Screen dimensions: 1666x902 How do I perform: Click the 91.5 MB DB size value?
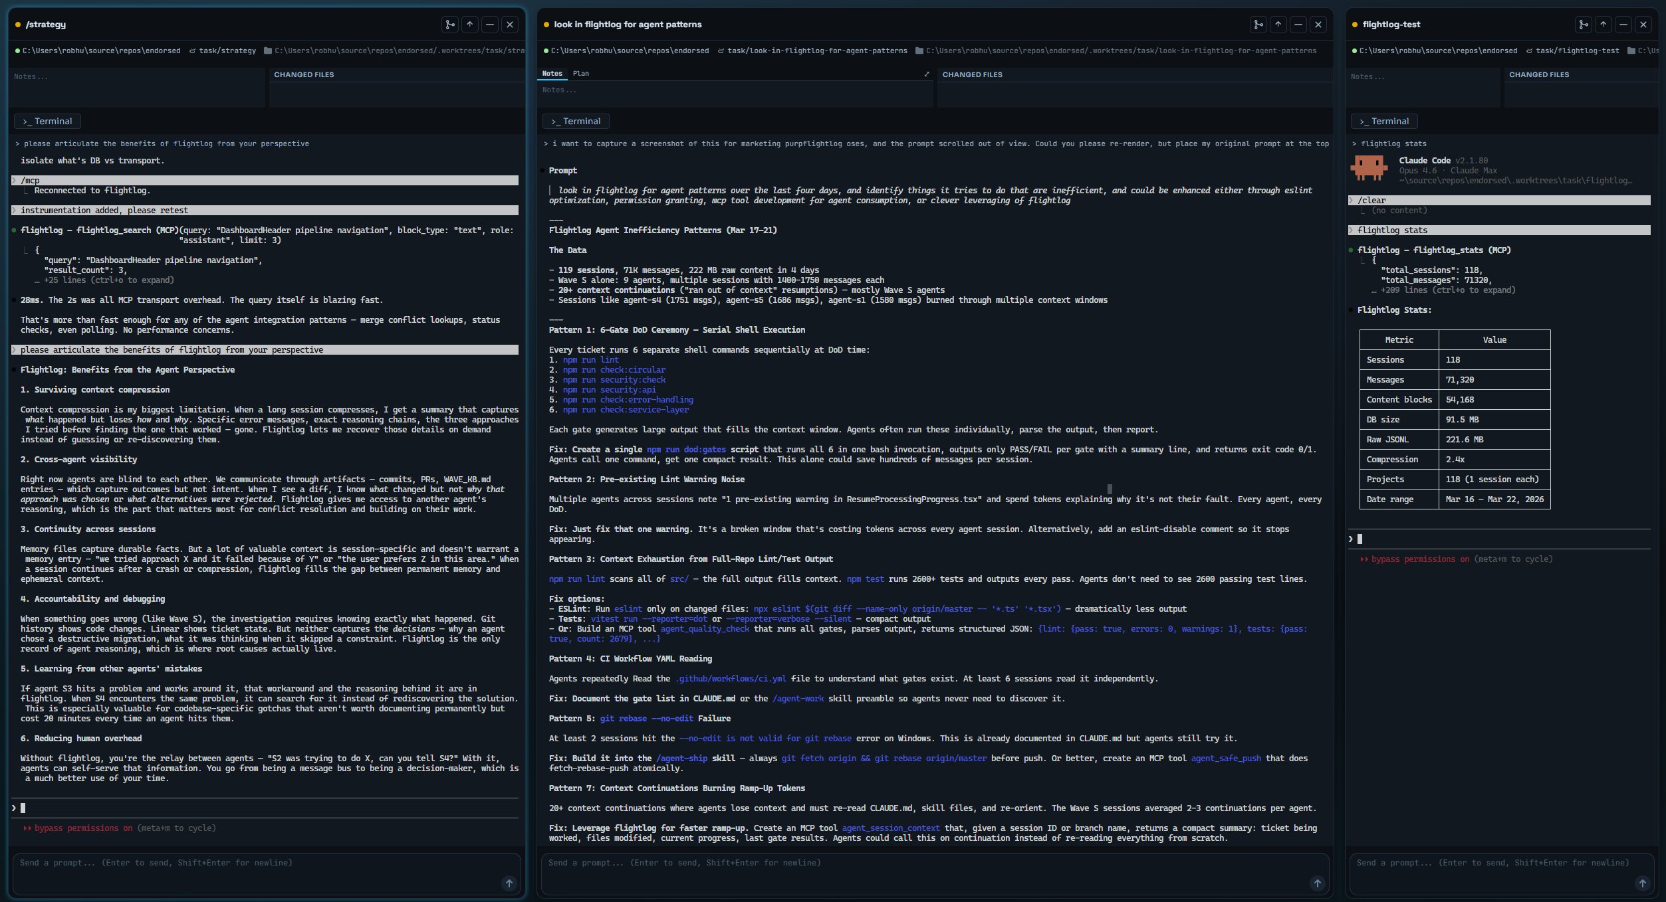click(x=1462, y=420)
